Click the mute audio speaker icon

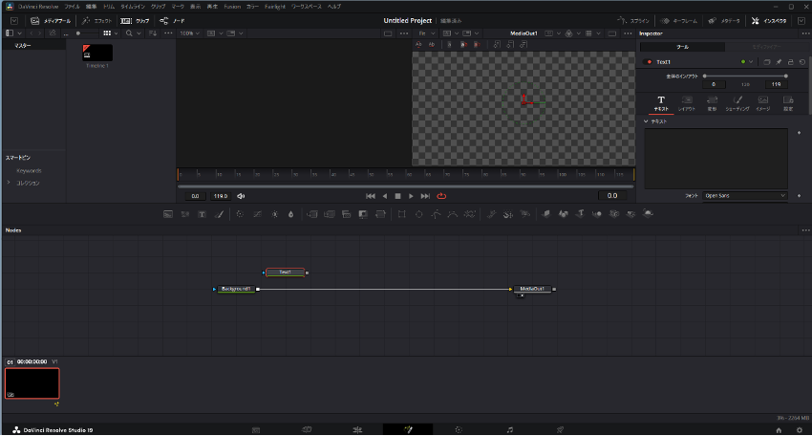[241, 196]
